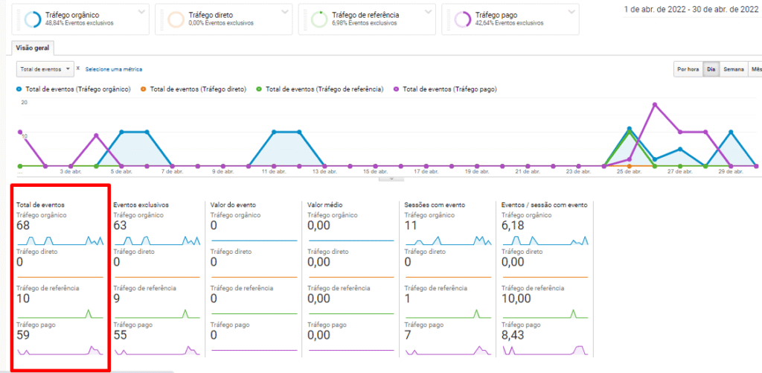The height and width of the screenshot is (373, 762).
Task: Open the Total de eventos metric dropdown
Action: pos(45,69)
